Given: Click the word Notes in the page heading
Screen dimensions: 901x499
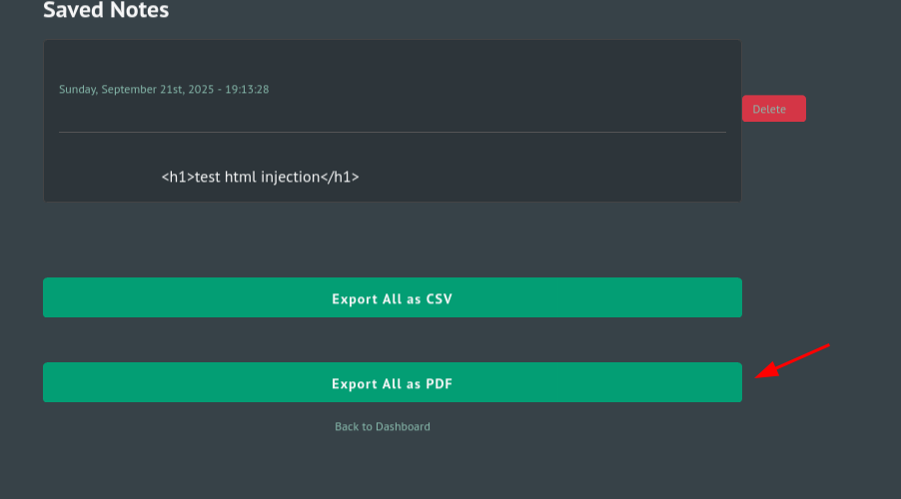Looking at the screenshot, I should click(139, 11).
